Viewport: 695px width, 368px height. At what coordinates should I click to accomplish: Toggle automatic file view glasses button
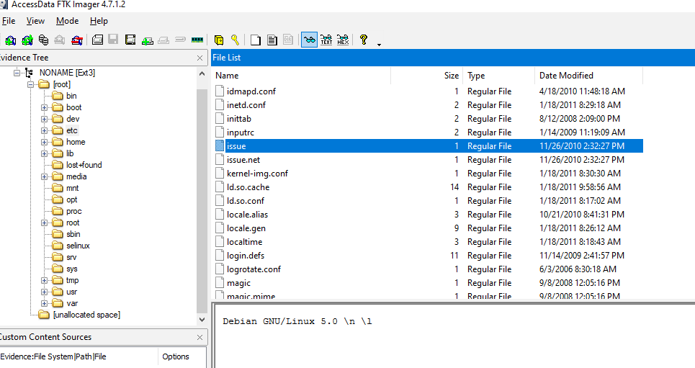[309, 40]
